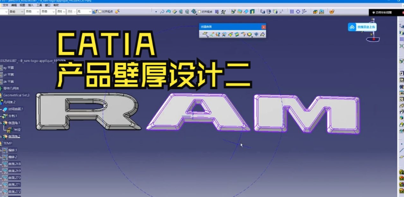Image resolution: width=404 pixels, height=197 pixels.
Task: Click the last icon in 创建曲面 floating toolbar
Action: [x=262, y=34]
